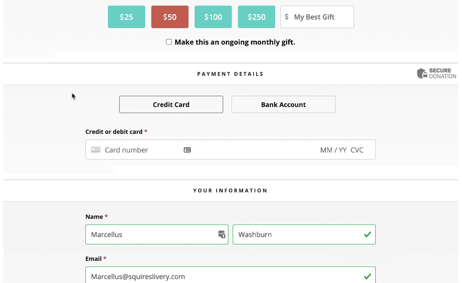The height and width of the screenshot is (283, 462).
Task: Click the MM / YY expiration field
Action: (x=333, y=150)
